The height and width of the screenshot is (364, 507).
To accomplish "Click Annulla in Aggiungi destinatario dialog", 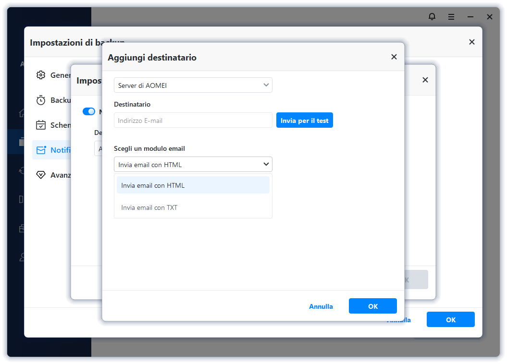I will (x=321, y=306).
